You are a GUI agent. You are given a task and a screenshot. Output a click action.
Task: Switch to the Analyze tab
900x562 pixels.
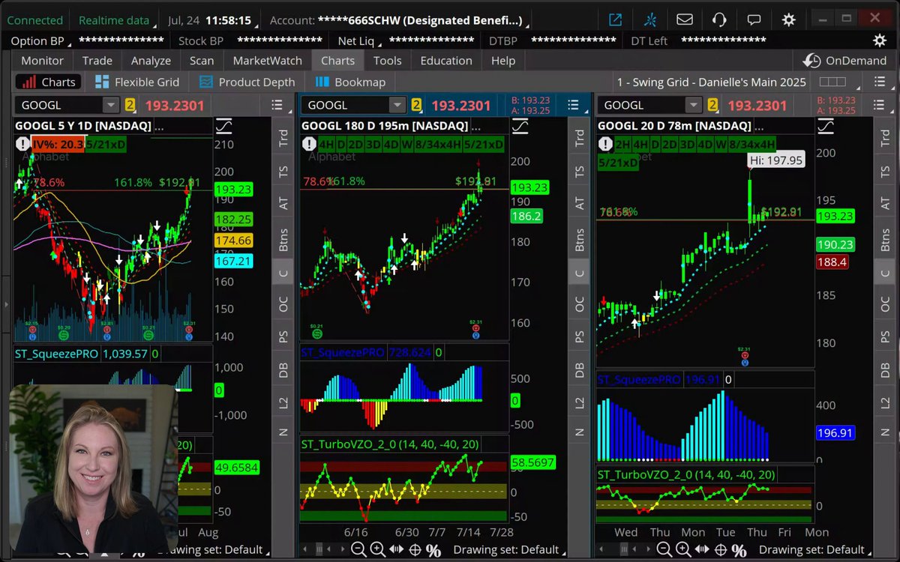pyautogui.click(x=151, y=61)
